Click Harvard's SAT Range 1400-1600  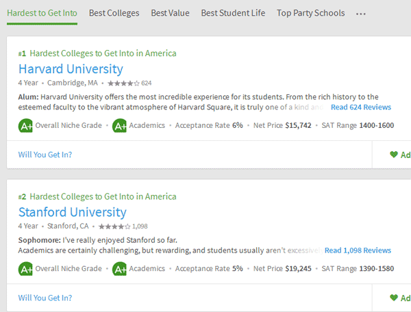coord(358,125)
